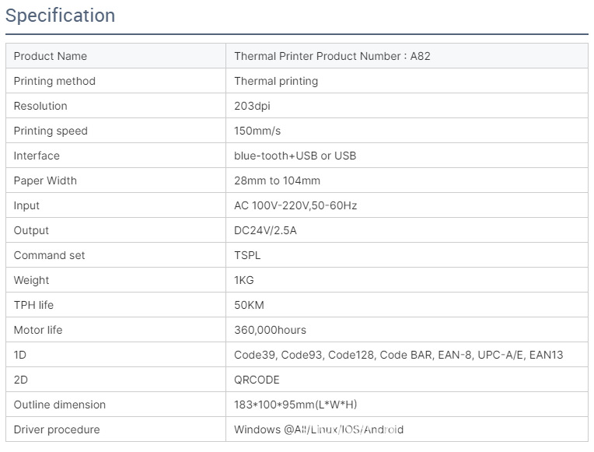Click the Product Name label cell
Viewport: 594px width, 452px height.
click(x=51, y=56)
